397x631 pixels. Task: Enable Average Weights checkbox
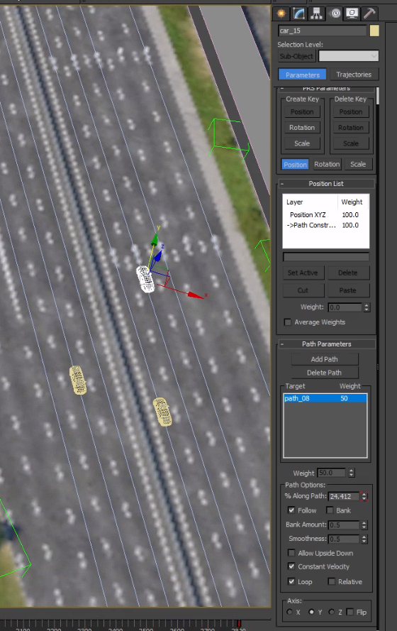[x=288, y=322]
